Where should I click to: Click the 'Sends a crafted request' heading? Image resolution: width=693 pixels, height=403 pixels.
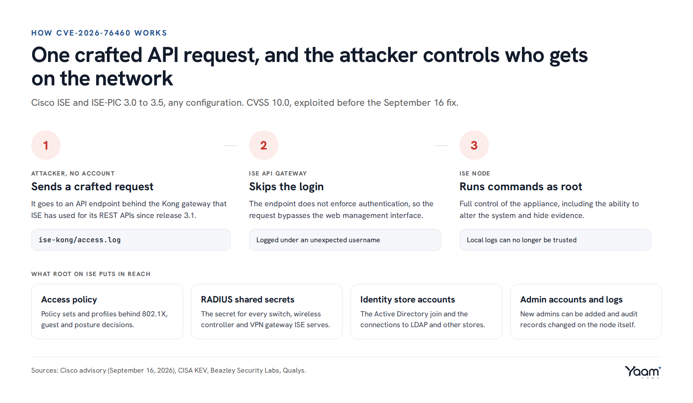pos(92,187)
